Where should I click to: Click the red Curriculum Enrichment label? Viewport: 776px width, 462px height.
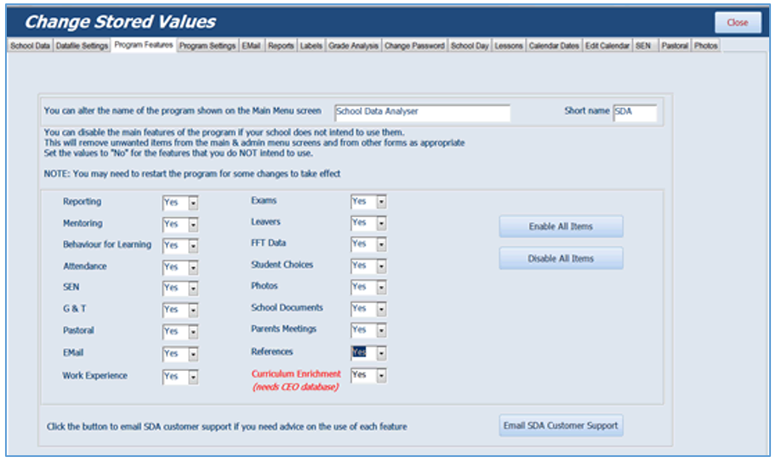[296, 374]
